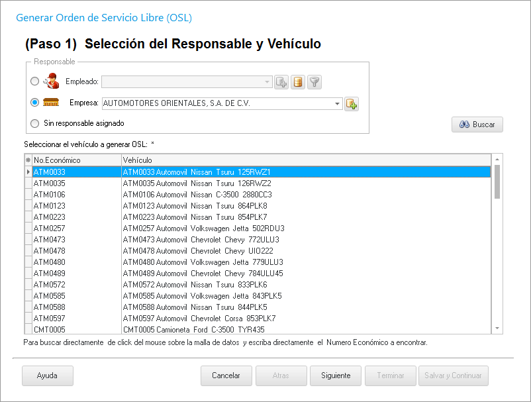Click the Buscar button
Viewport: 531px width, 402px height.
[x=477, y=125]
